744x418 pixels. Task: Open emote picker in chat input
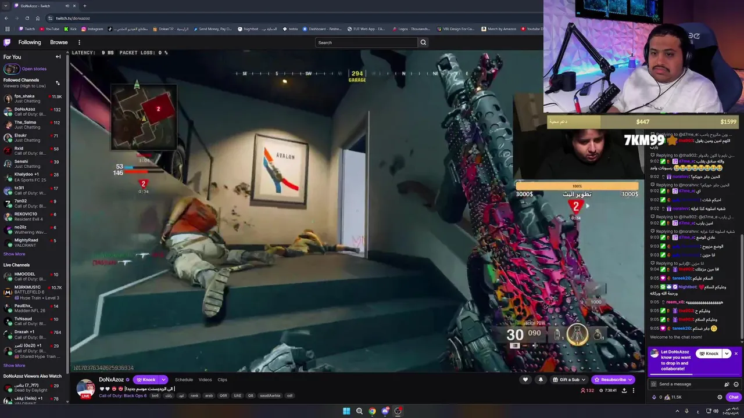(x=736, y=384)
